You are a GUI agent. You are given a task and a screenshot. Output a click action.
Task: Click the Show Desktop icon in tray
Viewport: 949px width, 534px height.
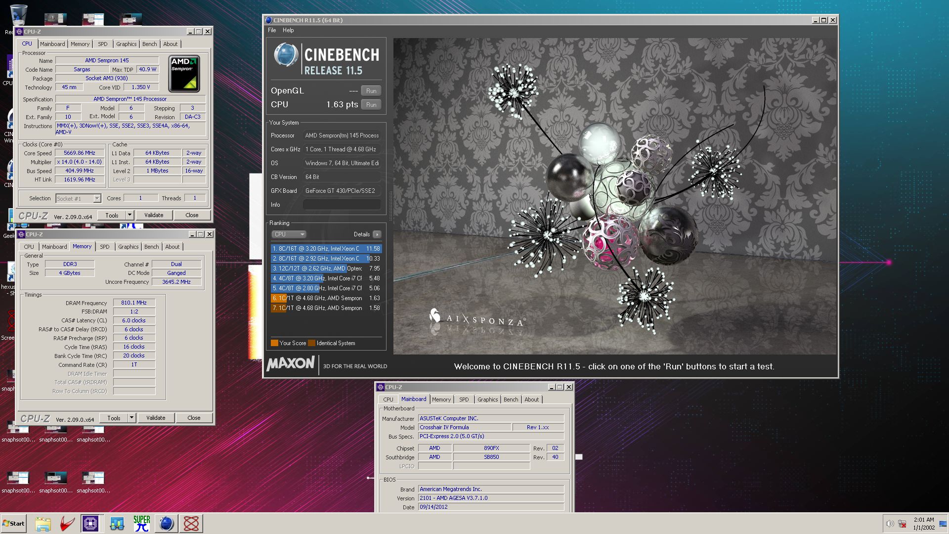943,524
